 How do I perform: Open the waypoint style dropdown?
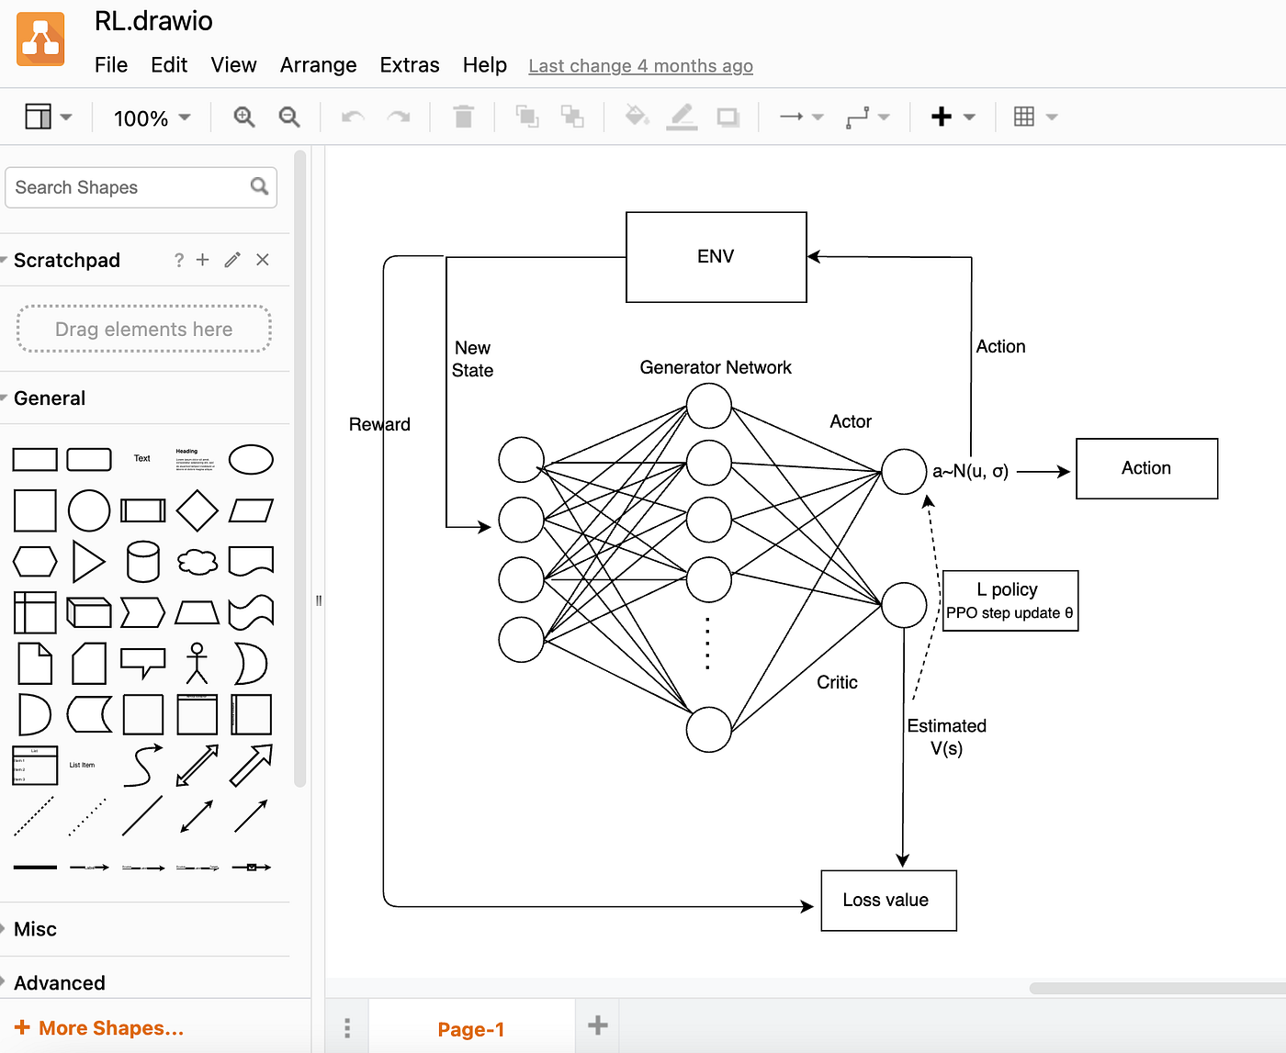[x=884, y=117]
